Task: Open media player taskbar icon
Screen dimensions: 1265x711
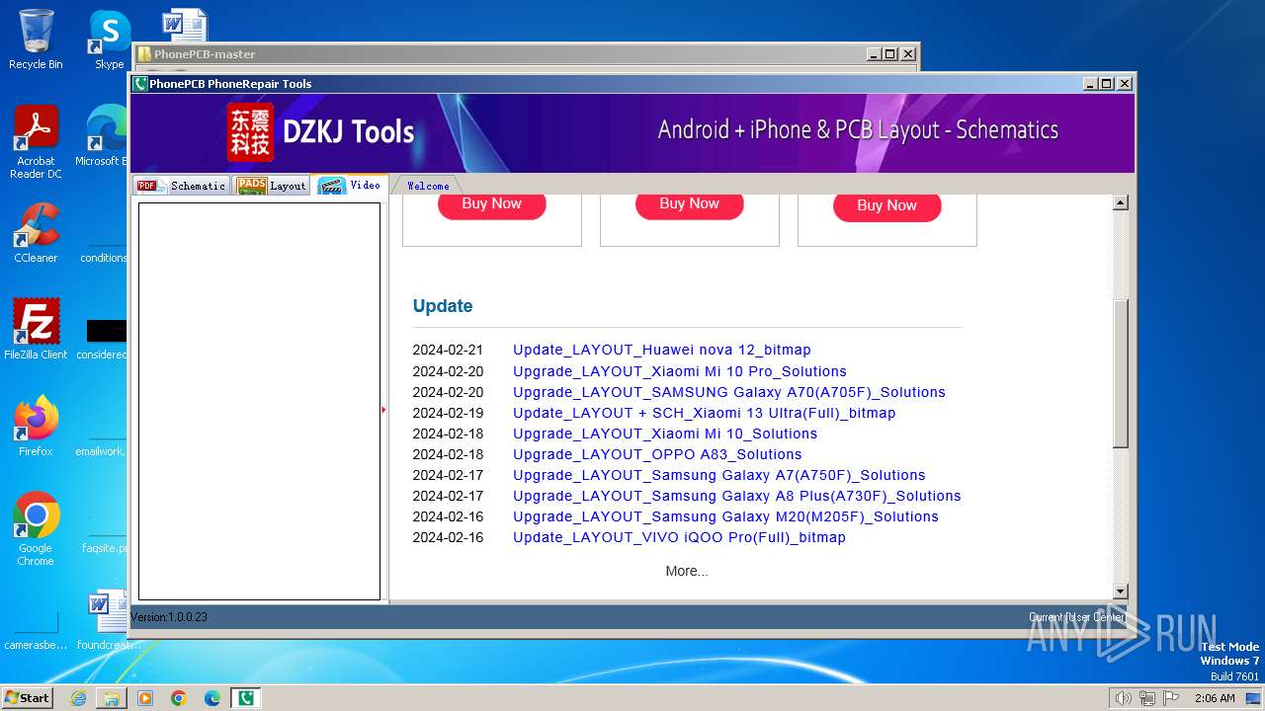Action: pos(145,698)
